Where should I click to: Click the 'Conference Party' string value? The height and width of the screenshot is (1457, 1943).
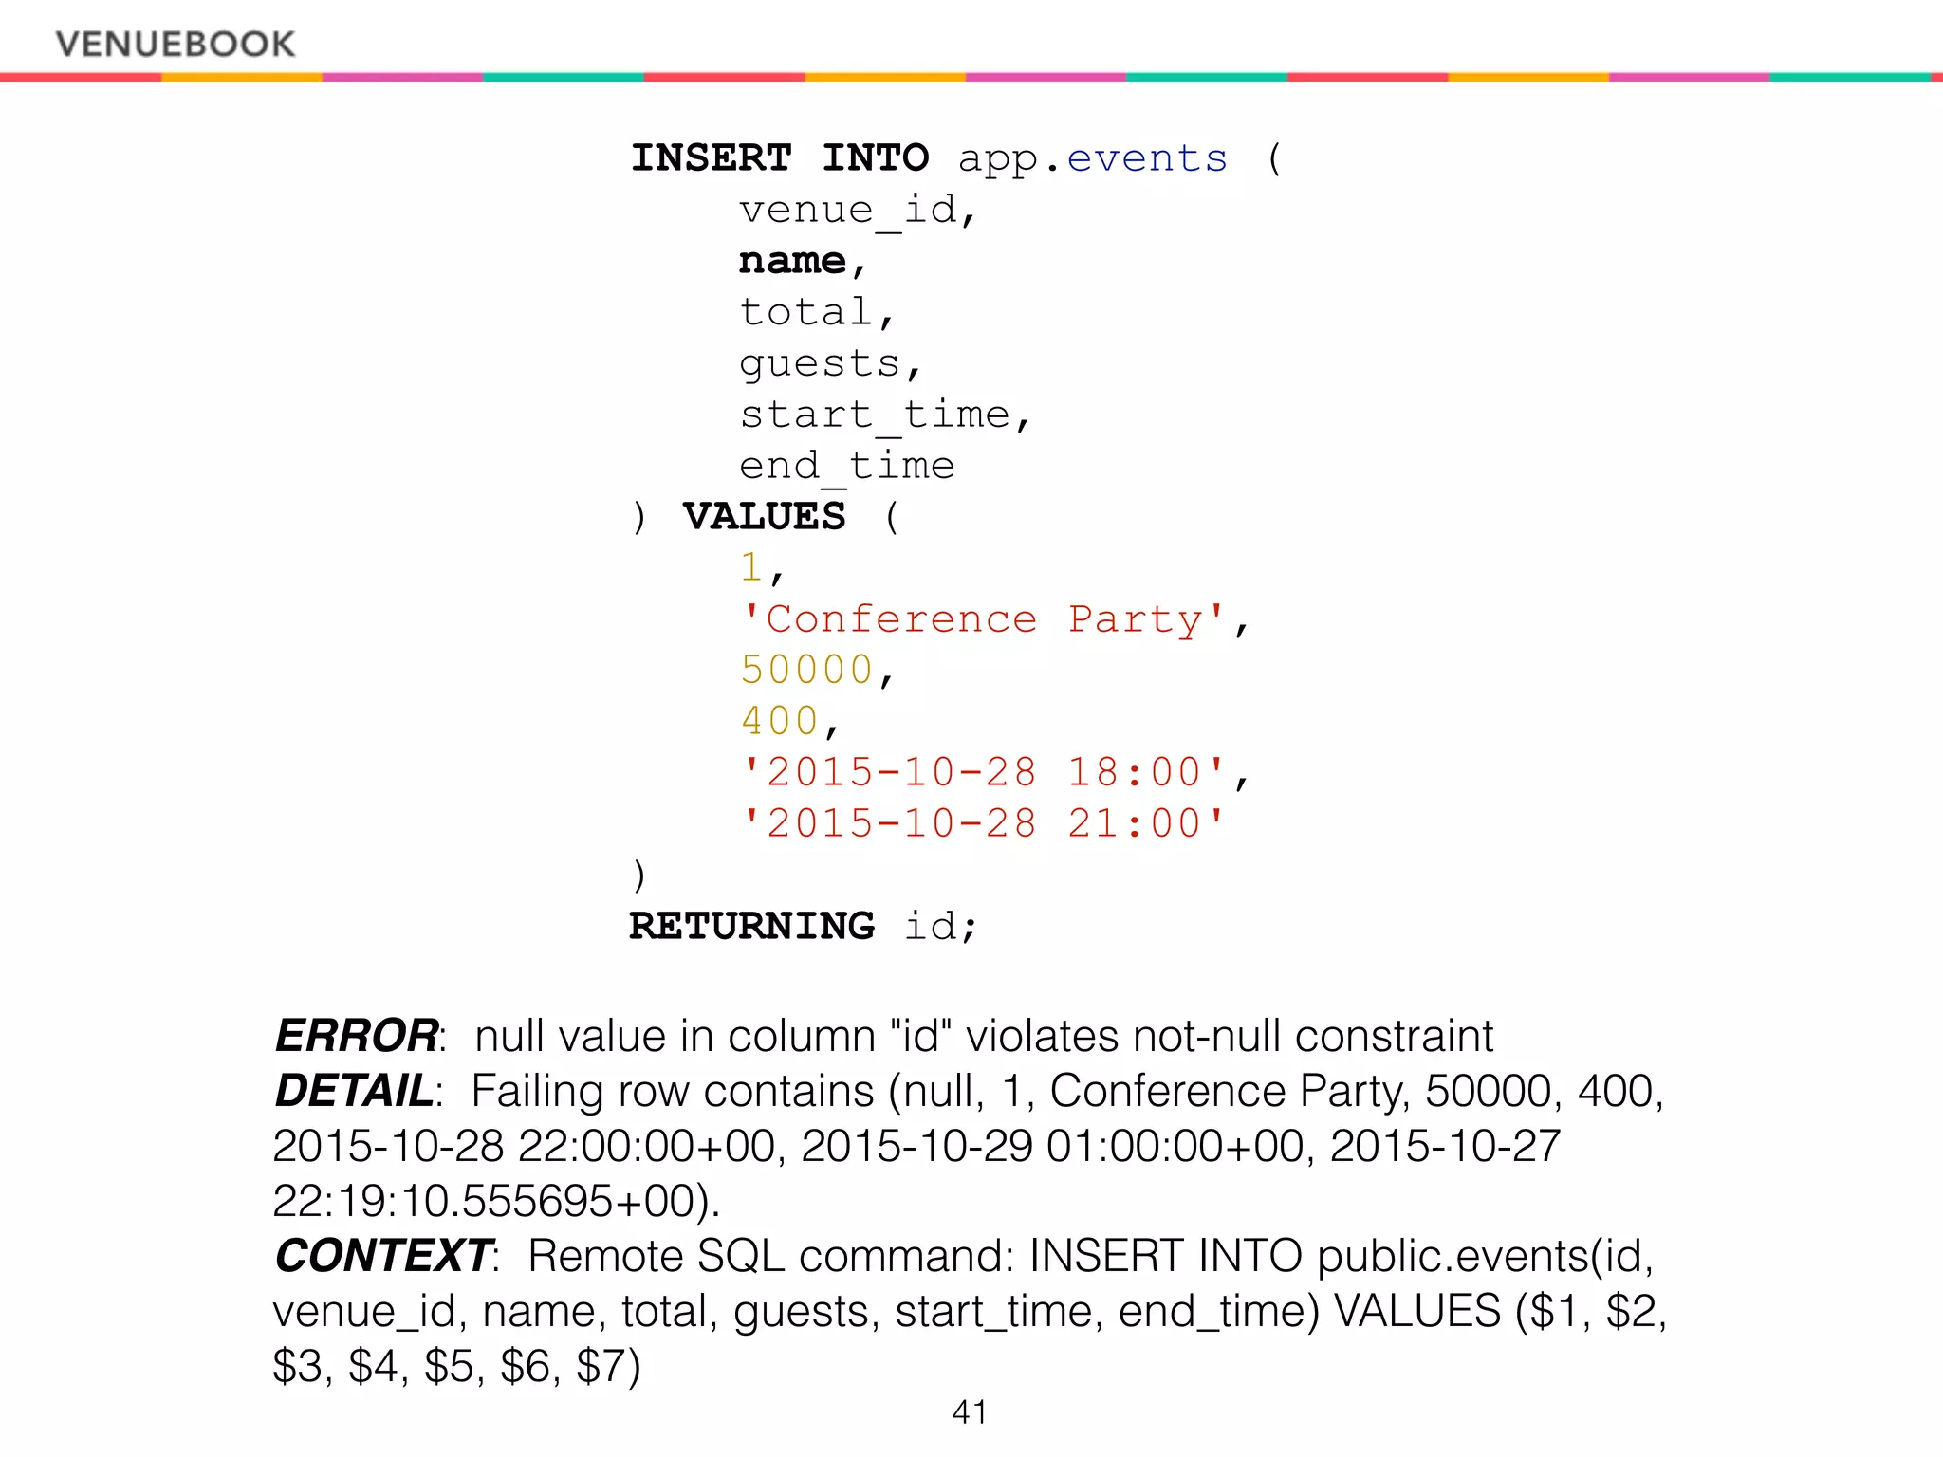983,619
